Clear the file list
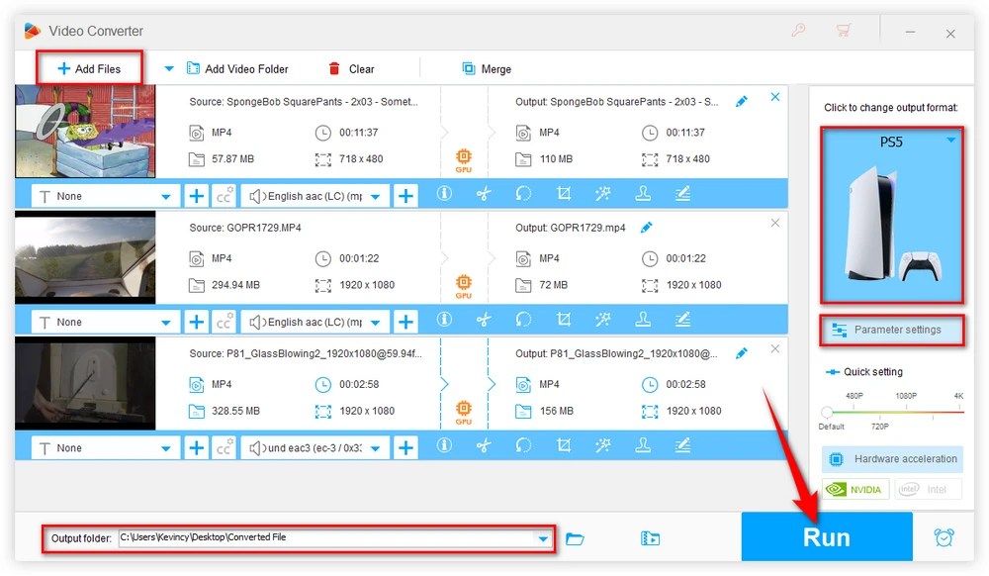Screen dimensions: 989x576 pyautogui.click(x=351, y=68)
